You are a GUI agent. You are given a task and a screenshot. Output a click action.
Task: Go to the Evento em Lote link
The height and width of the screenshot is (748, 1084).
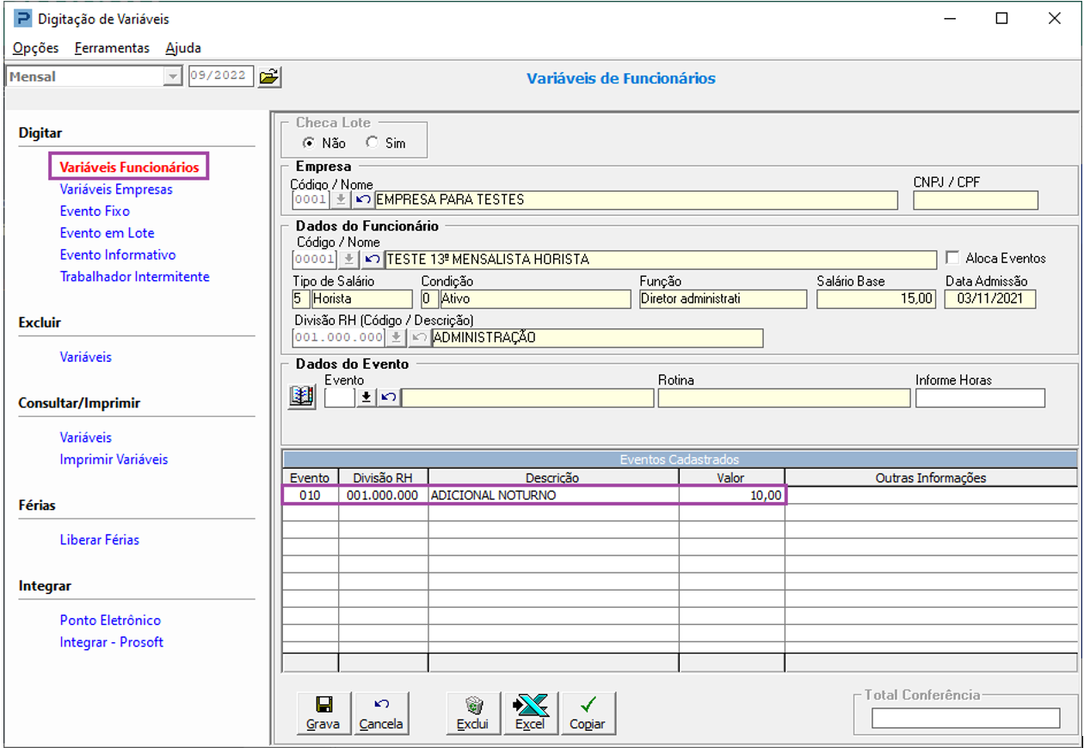107,233
